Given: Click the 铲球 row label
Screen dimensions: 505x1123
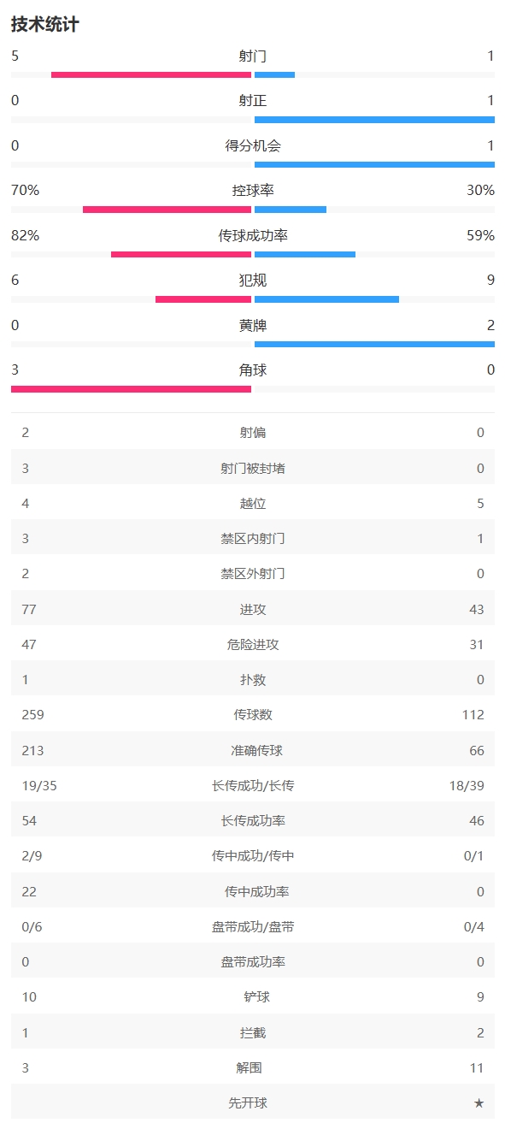Looking at the screenshot, I should coord(253,997).
